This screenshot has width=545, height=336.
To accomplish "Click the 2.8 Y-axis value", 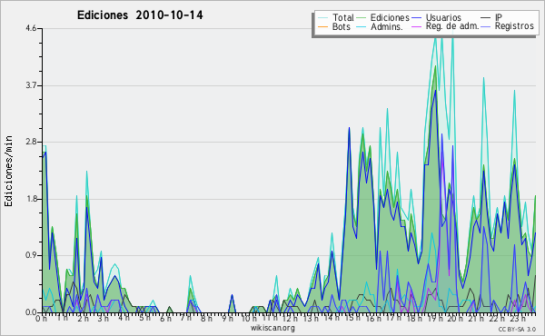I will point(31,142).
